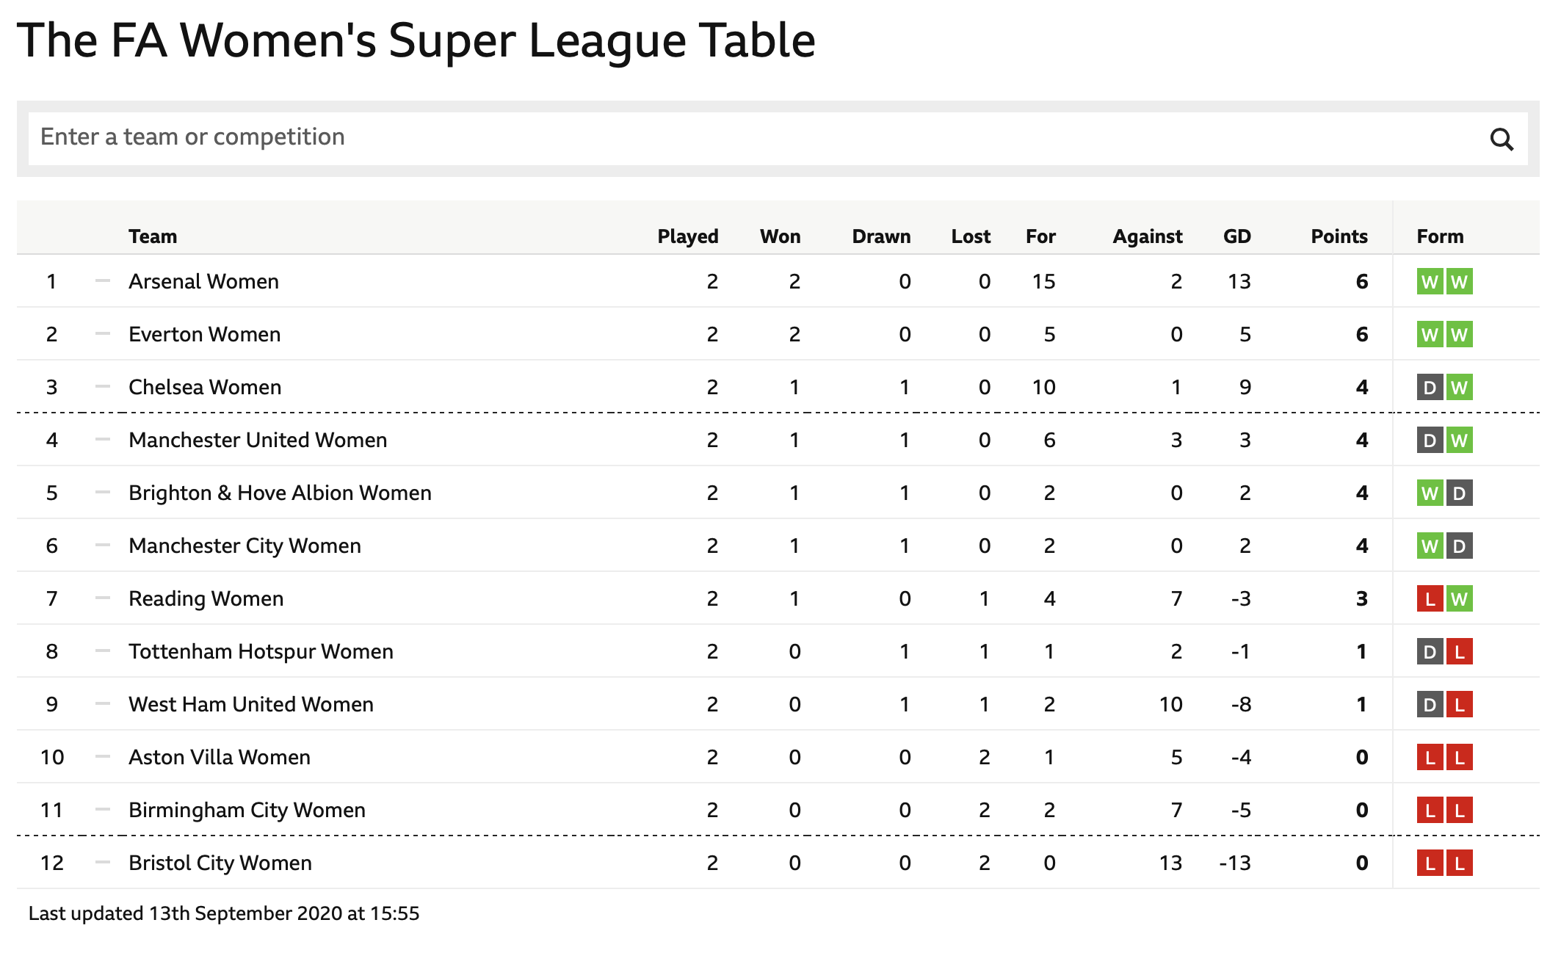
Task: Click Tottenham Hotspur Women's red L form icon
Action: [1460, 652]
